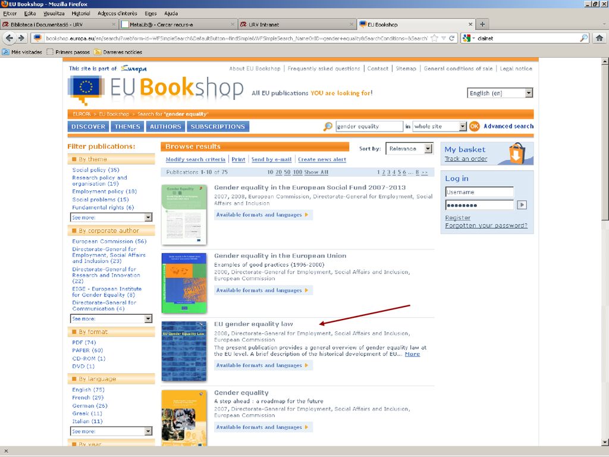Open the AUTHORS navigation button
Screen dimensions: 609x457
tap(165, 126)
